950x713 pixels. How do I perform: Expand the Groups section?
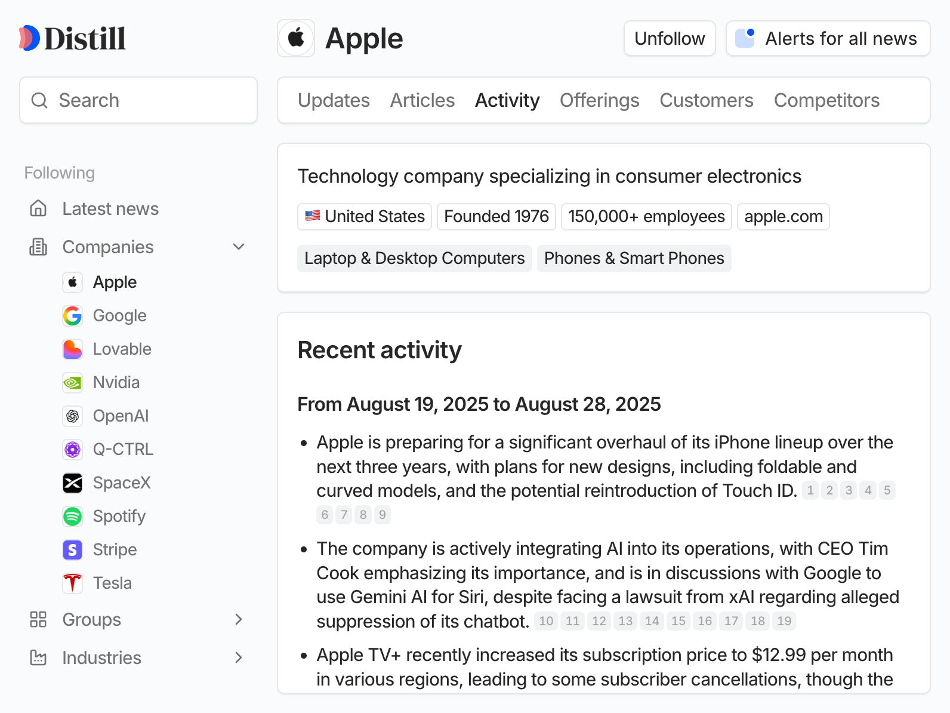(x=239, y=619)
